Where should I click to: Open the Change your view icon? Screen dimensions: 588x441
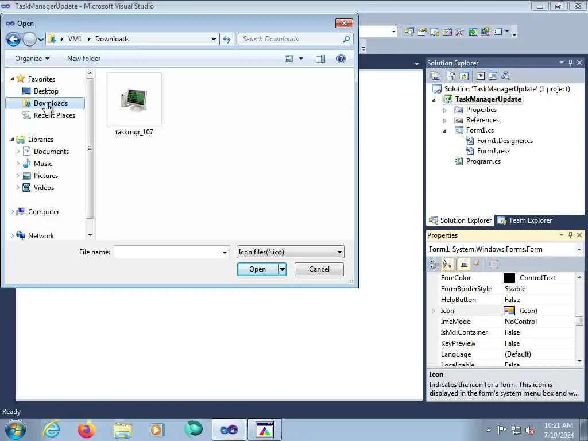point(289,59)
